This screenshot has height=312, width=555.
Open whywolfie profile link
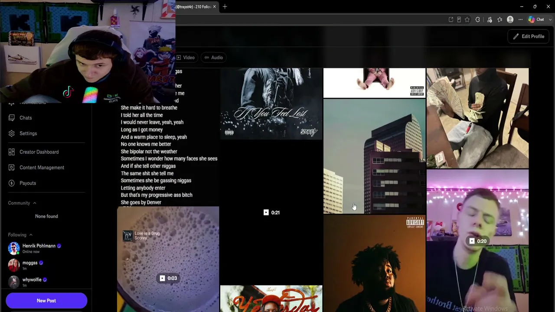tap(32, 280)
